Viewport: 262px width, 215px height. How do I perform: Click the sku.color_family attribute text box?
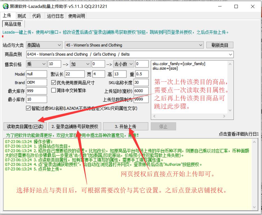pyautogui.click(x=189, y=87)
